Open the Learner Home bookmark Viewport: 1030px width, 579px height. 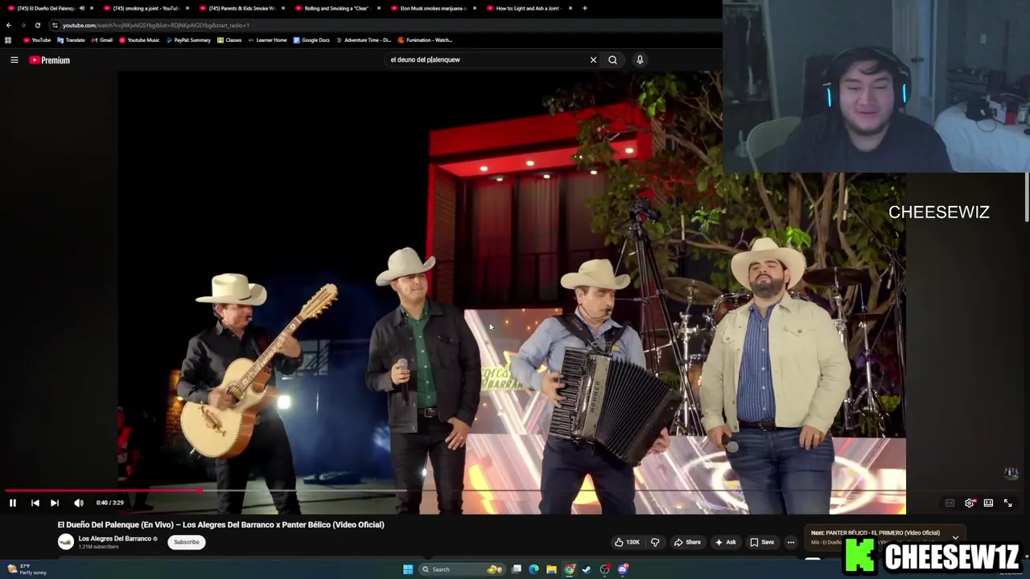(267, 40)
